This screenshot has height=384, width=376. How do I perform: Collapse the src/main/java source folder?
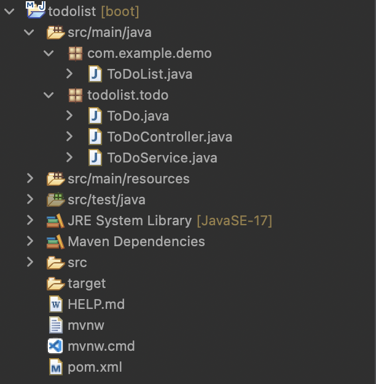[x=29, y=33]
